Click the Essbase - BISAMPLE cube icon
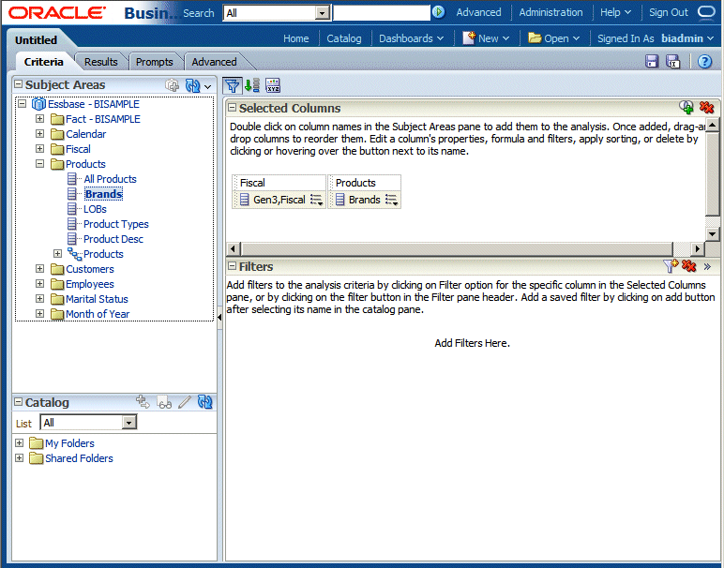Screen dimensions: 724x568 [38, 104]
